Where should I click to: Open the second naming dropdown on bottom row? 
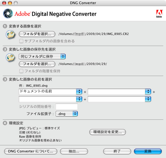point(148,99)
